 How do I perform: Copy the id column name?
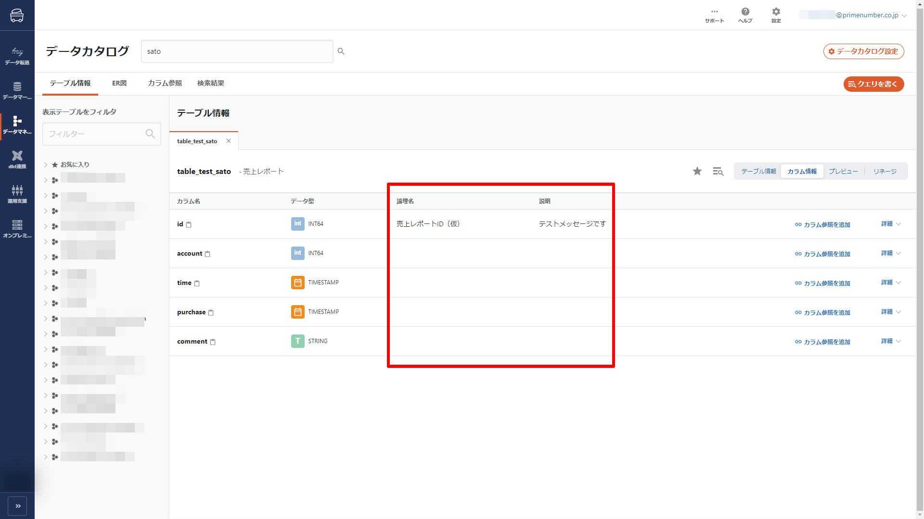189,224
